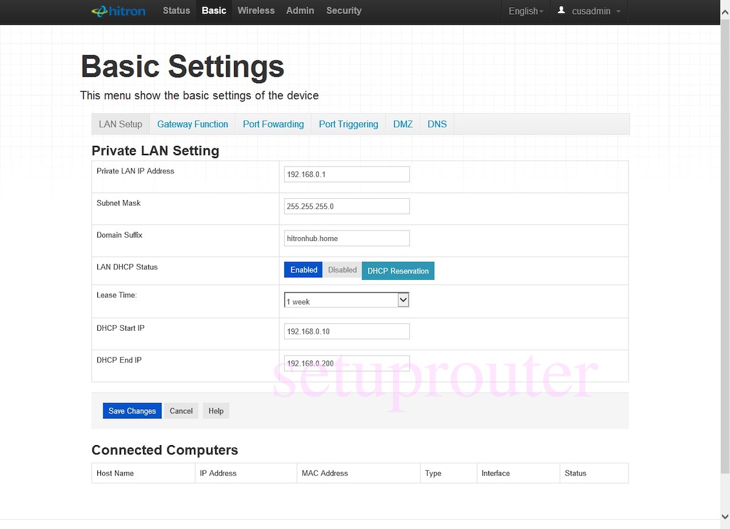Open the DMZ tab

403,124
